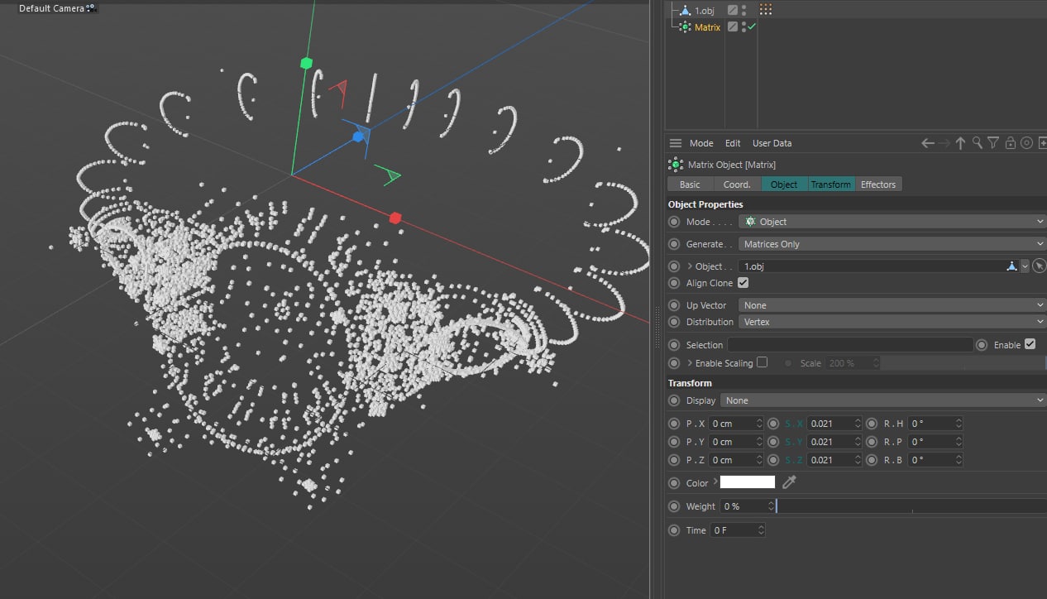Click the Time field stepper arrows
Viewport: 1047px width, 599px height.
pyautogui.click(x=761, y=530)
